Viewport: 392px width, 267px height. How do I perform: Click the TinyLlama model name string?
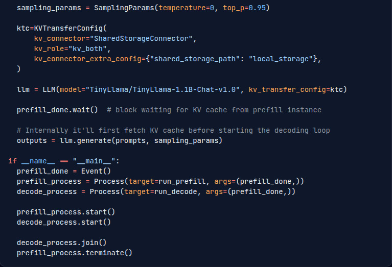[163, 89]
